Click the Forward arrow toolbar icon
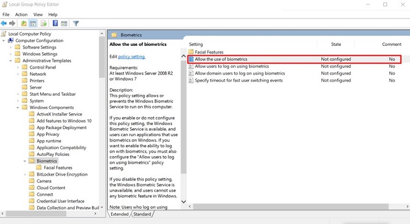 pyautogui.click(x=13, y=23)
